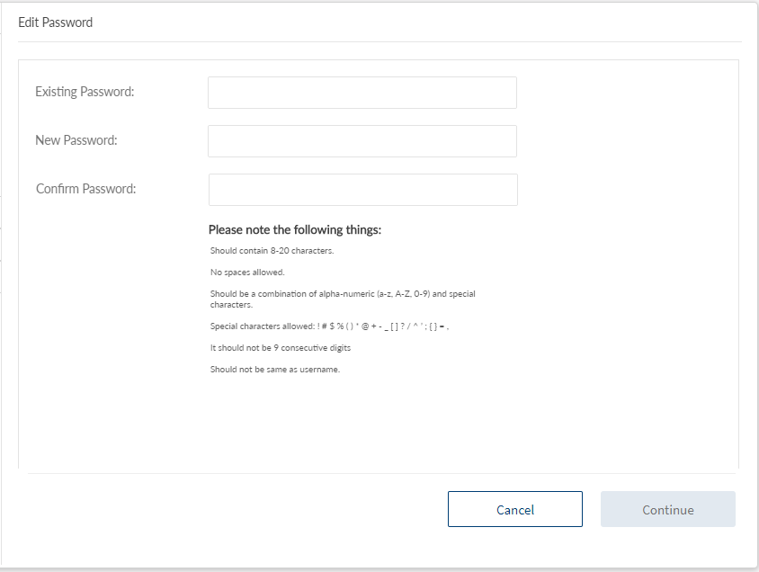
Task: Click the Existing Password input field
Action: pyautogui.click(x=362, y=93)
